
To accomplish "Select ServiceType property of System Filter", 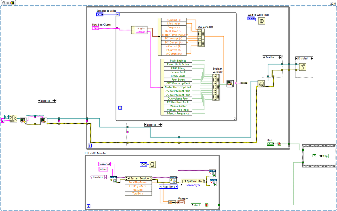I will (x=193, y=185).
